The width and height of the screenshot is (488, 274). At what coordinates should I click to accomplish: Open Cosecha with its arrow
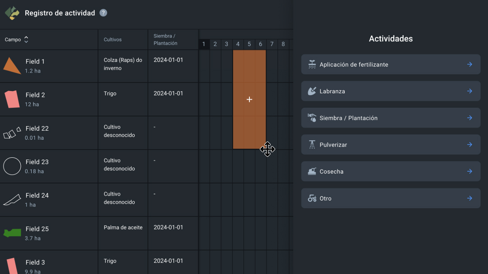tap(469, 171)
